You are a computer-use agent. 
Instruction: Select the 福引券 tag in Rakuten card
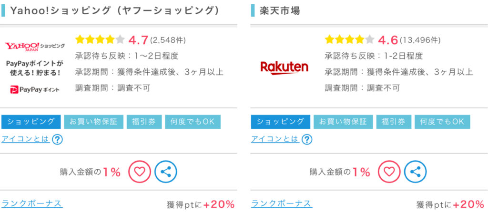point(394,122)
